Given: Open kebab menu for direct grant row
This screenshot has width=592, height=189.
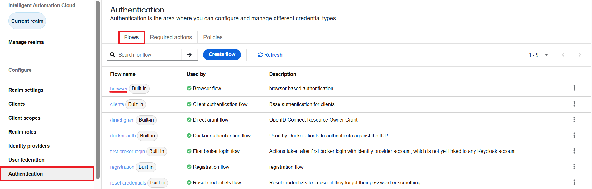Looking at the screenshot, I should (x=574, y=120).
